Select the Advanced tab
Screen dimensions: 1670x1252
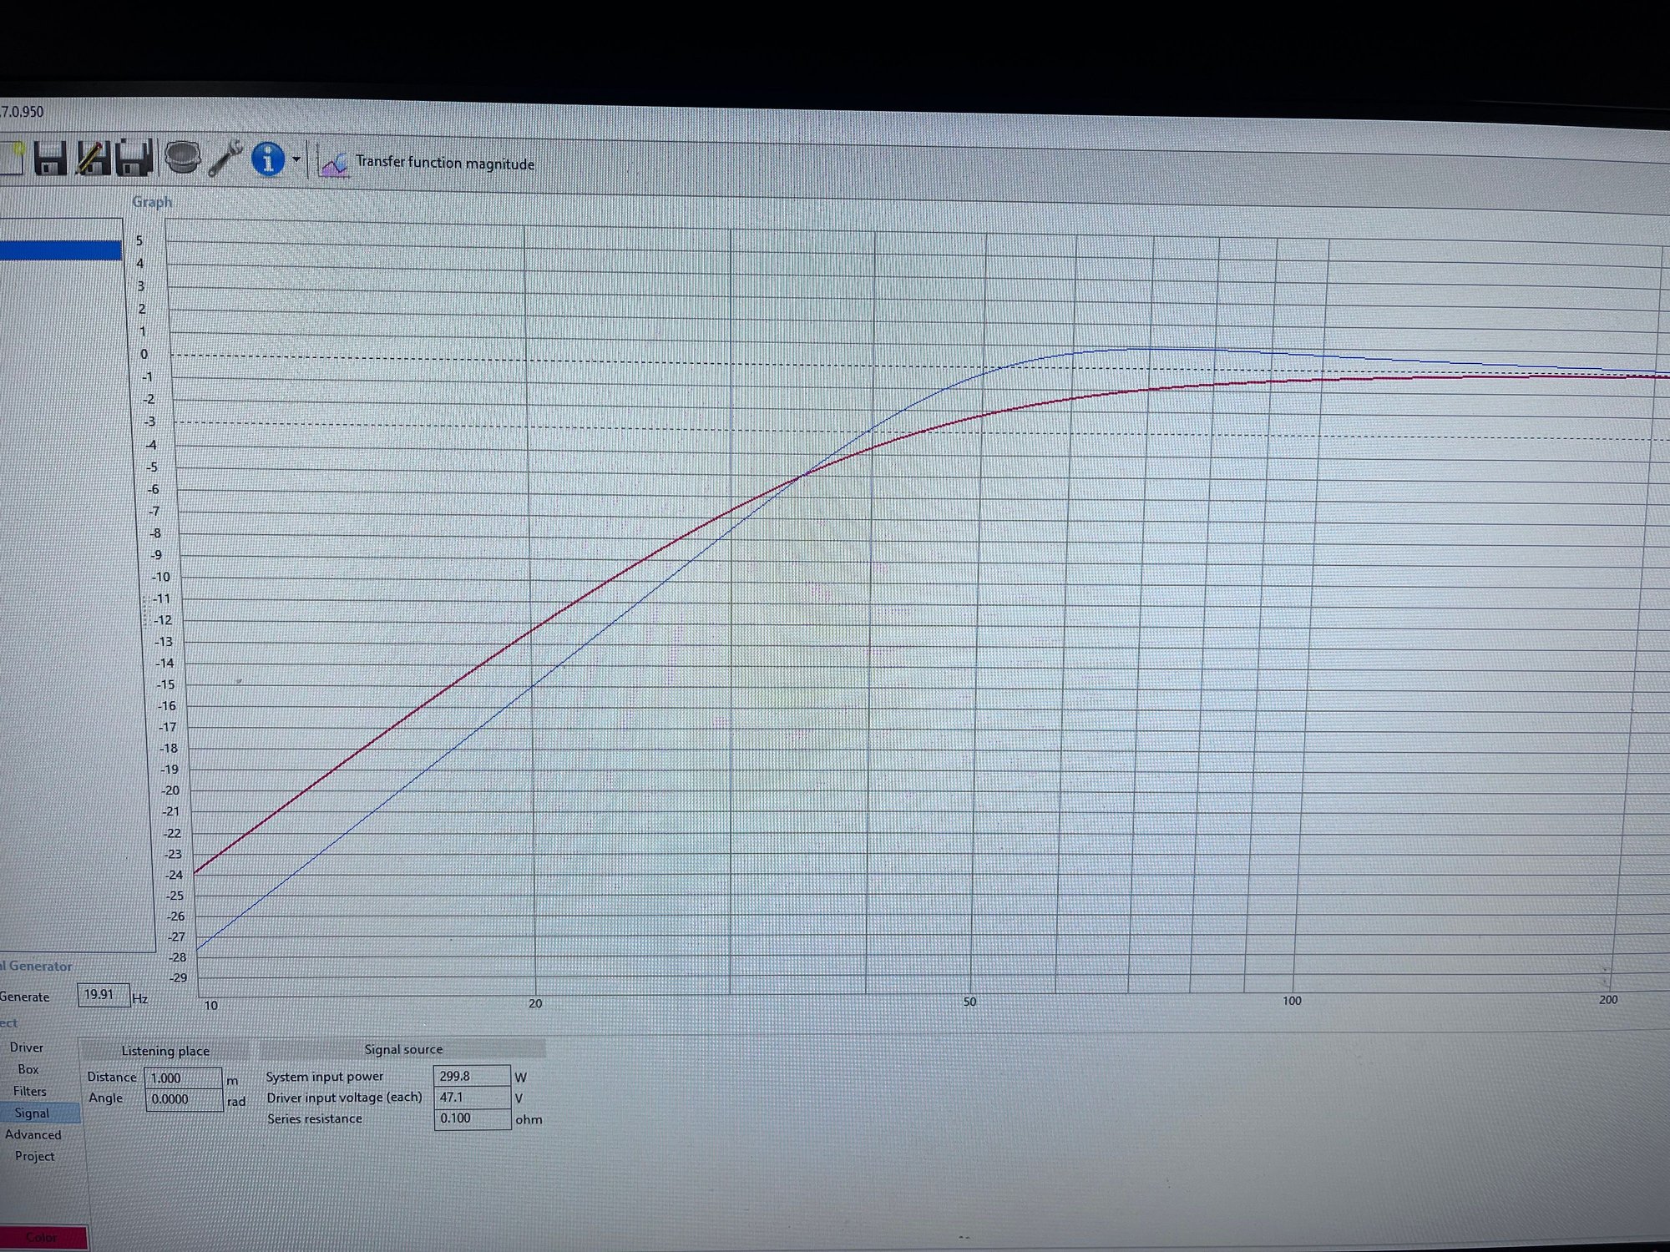[33, 1134]
